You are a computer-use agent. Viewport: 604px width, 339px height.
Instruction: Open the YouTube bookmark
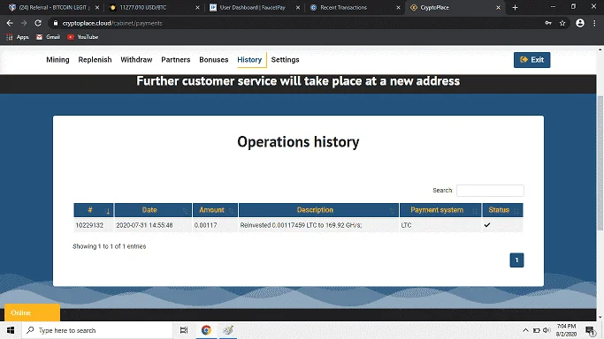tap(83, 37)
